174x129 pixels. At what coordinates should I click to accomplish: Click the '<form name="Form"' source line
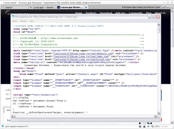(88, 74)
